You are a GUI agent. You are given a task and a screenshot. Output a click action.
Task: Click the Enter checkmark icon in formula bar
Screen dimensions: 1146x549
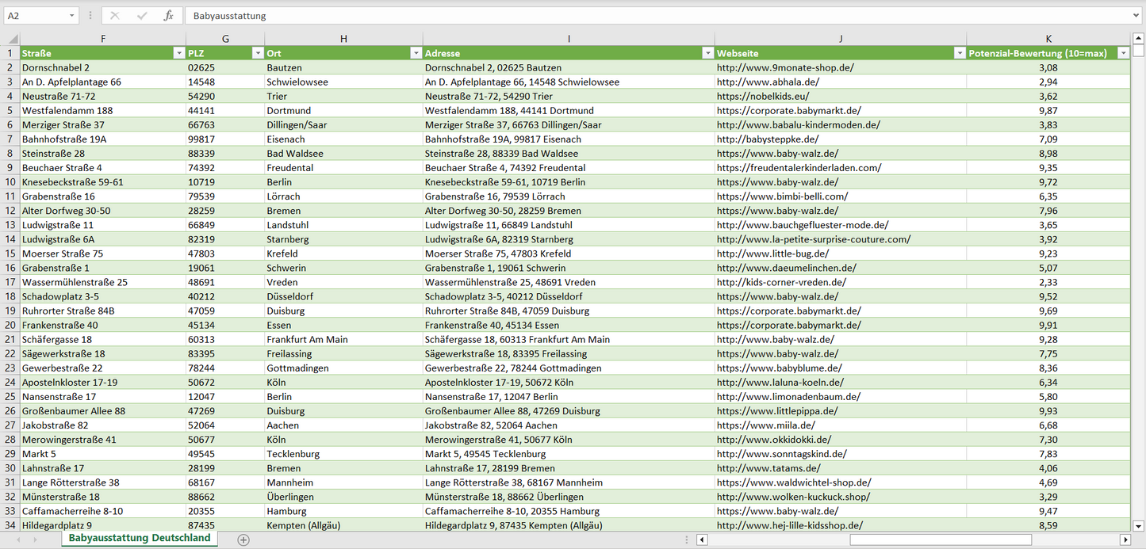click(x=142, y=16)
